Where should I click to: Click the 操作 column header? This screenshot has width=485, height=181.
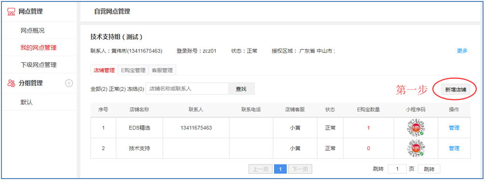(454, 110)
